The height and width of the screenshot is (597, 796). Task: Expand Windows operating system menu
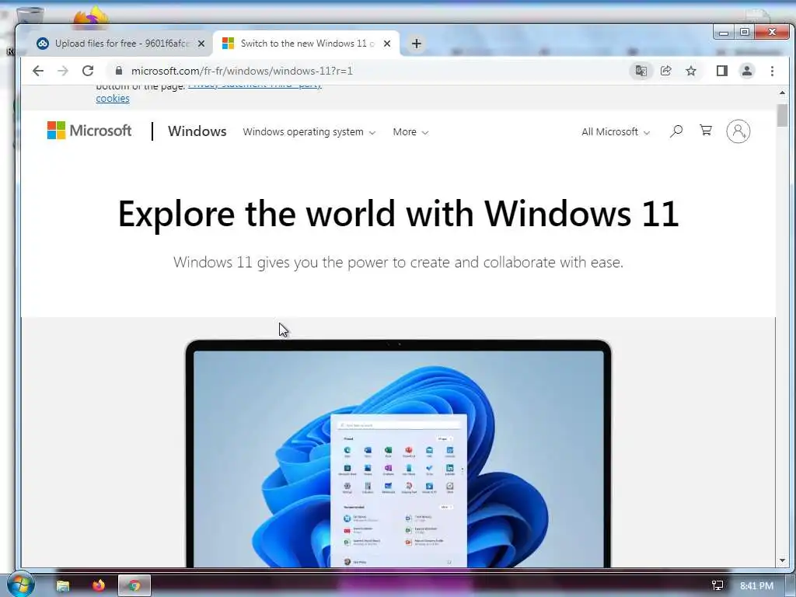coord(309,132)
